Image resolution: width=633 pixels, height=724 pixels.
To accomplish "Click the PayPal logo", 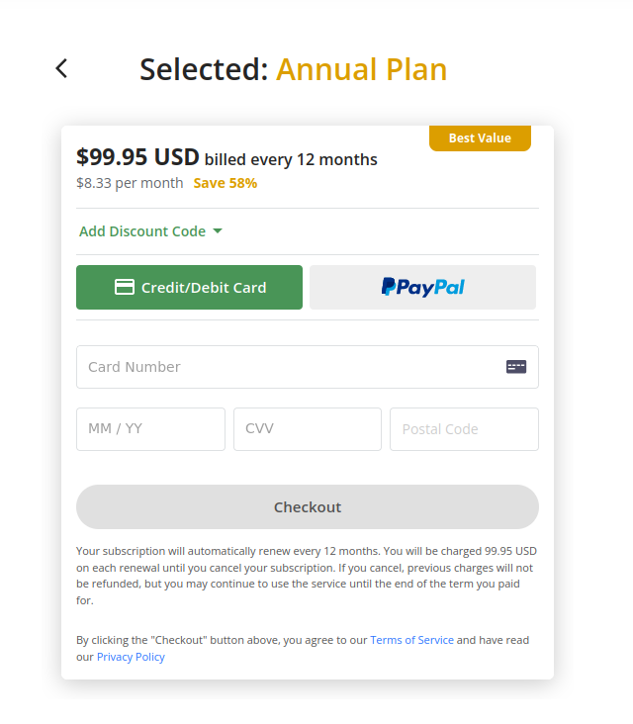I will tap(423, 288).
